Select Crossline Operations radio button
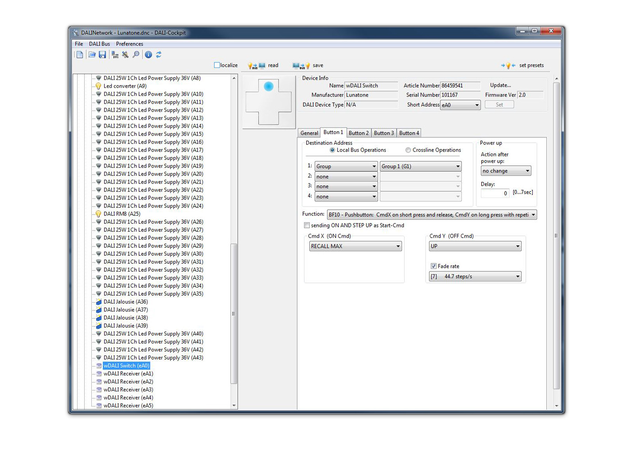This screenshot has width=632, height=450. tap(408, 150)
